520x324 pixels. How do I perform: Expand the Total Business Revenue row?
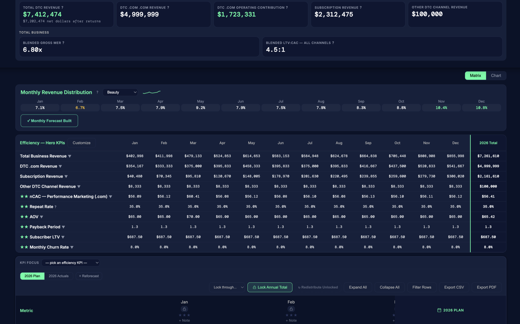(x=70, y=156)
